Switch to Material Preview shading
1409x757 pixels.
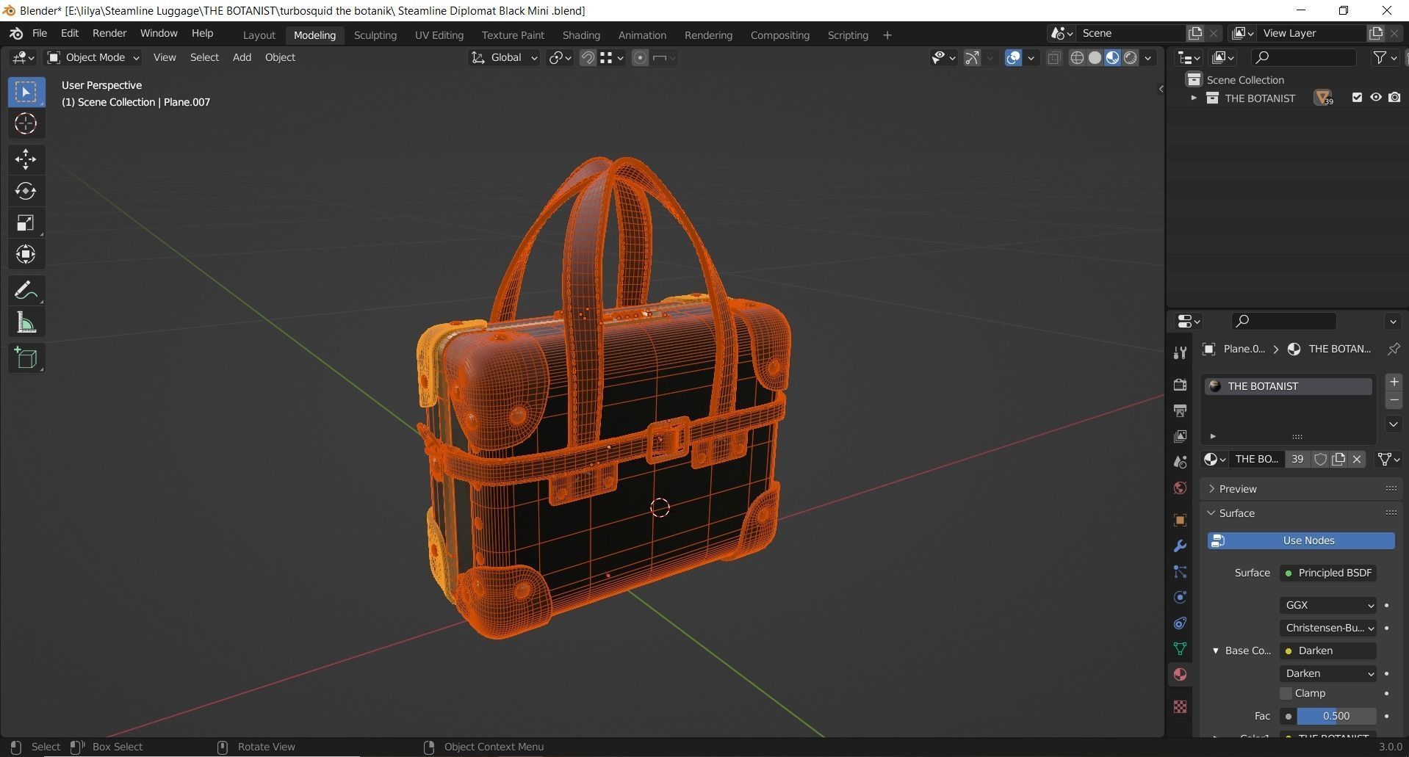[1112, 58]
